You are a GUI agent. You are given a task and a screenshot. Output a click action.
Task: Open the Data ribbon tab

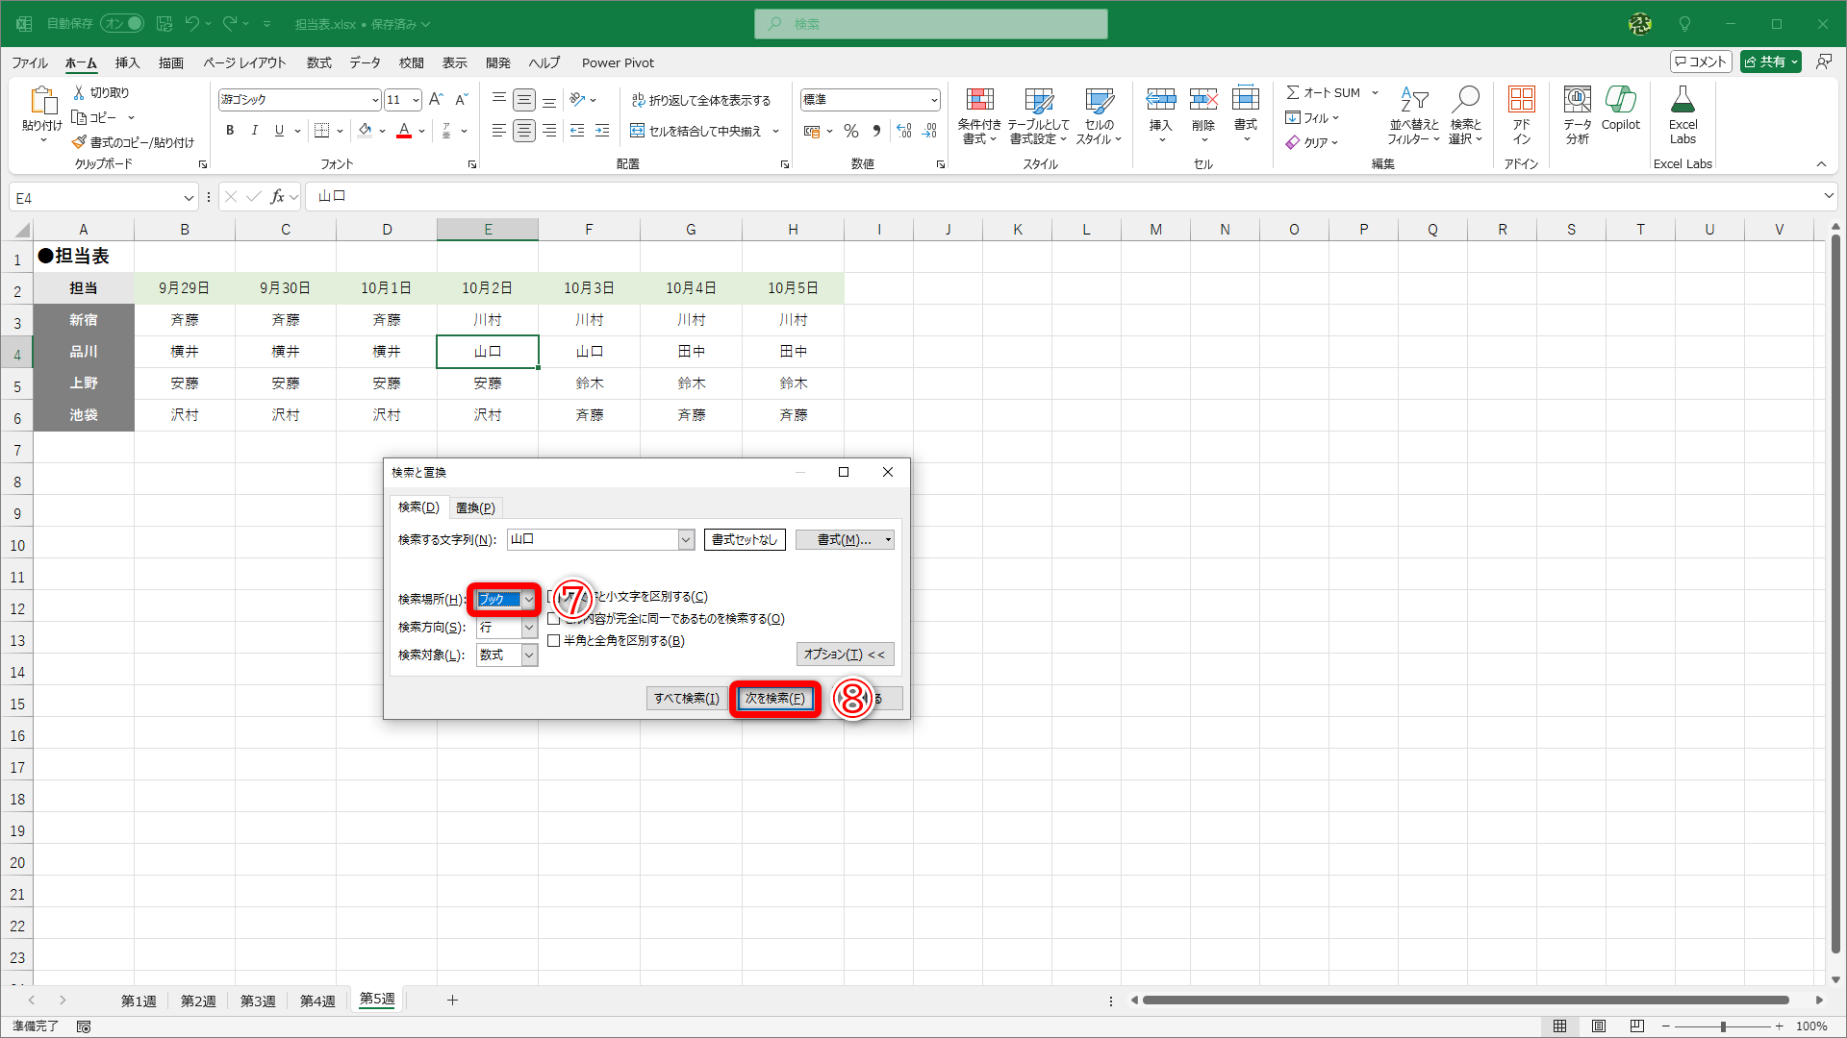click(365, 62)
